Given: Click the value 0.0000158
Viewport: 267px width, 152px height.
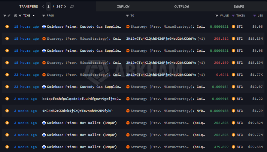Looking at the screenshot, I should click(219, 111).
